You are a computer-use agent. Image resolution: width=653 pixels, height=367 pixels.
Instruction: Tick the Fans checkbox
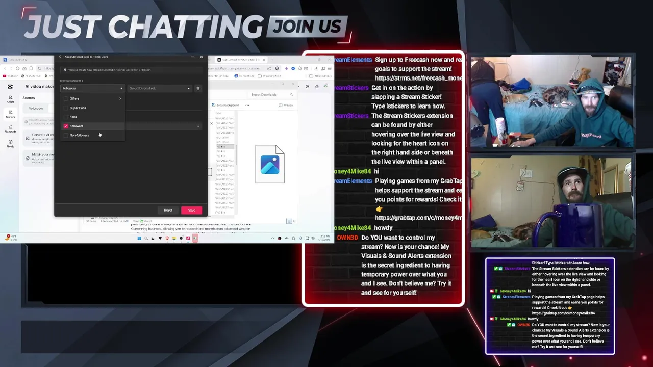click(x=66, y=117)
